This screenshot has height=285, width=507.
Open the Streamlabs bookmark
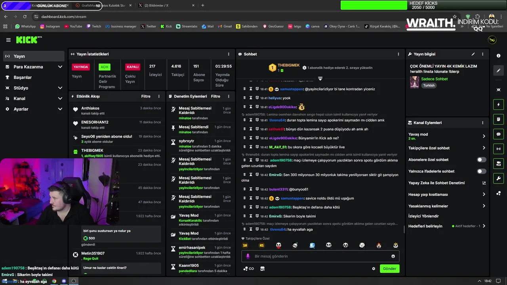(187, 27)
